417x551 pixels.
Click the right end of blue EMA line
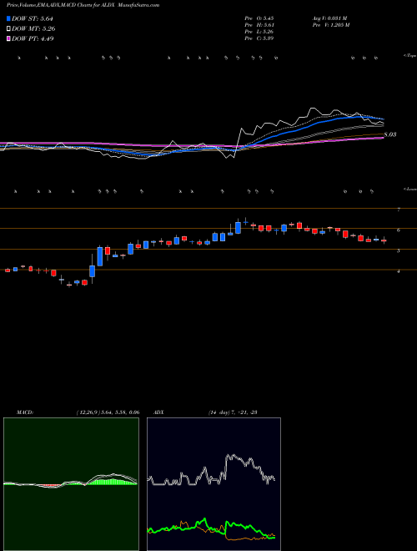383,119
